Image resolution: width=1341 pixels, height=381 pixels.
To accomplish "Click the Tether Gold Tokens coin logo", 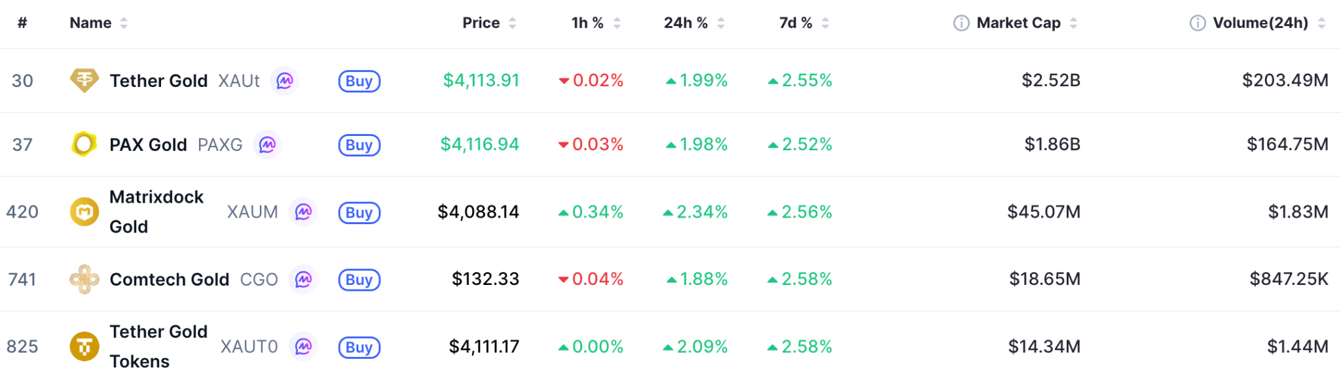I will (x=84, y=346).
